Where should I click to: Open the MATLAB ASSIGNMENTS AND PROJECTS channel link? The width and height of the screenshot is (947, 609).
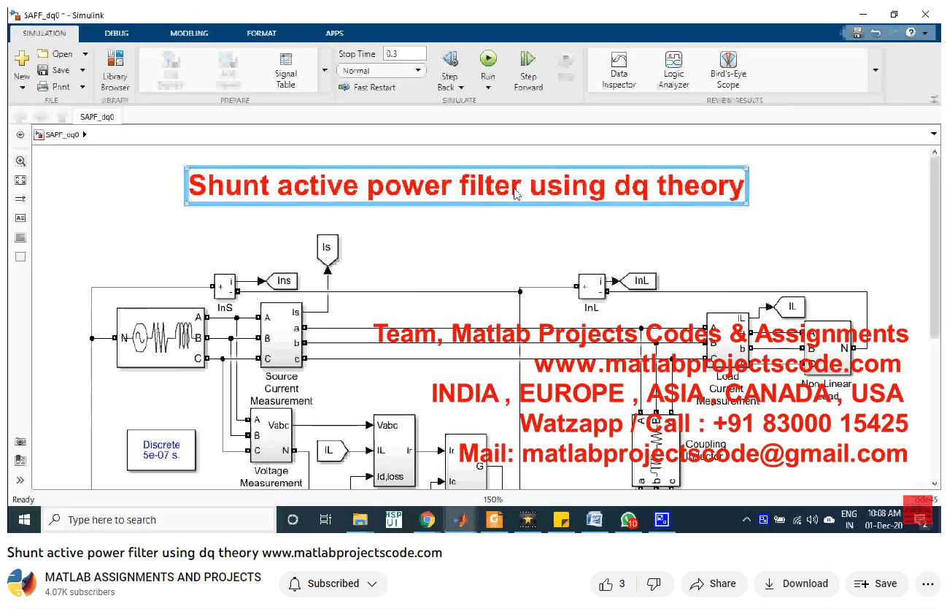pos(153,577)
